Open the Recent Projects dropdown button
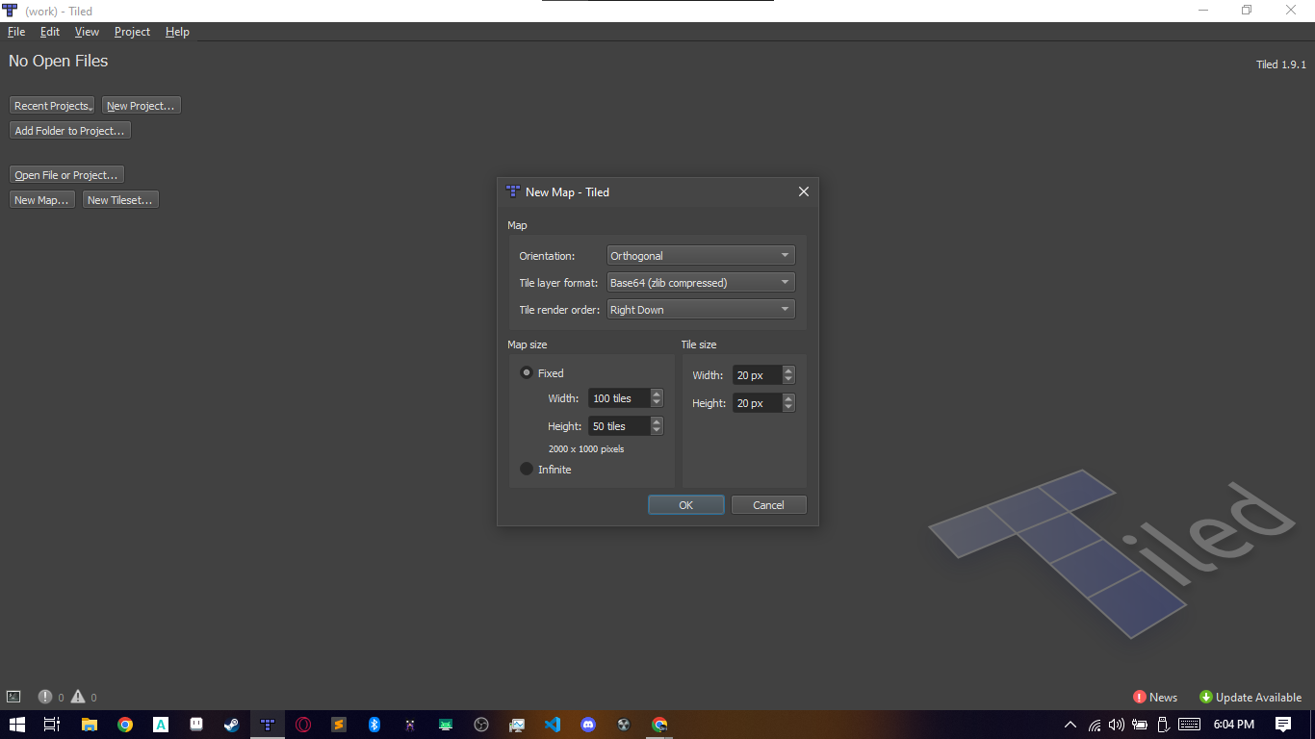The height and width of the screenshot is (739, 1315). coord(53,106)
